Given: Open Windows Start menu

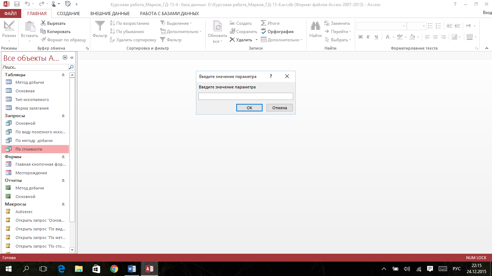Looking at the screenshot, I should 8,269.
